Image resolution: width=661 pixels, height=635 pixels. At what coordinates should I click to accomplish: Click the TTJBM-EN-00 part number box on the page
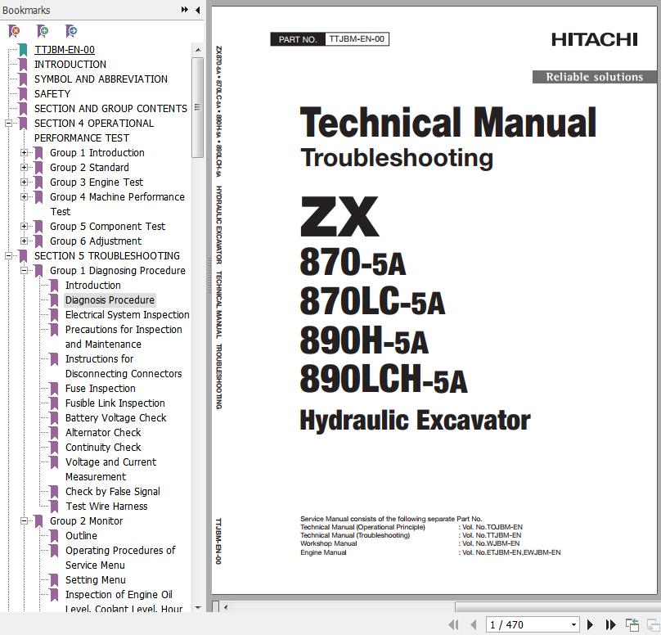(357, 39)
